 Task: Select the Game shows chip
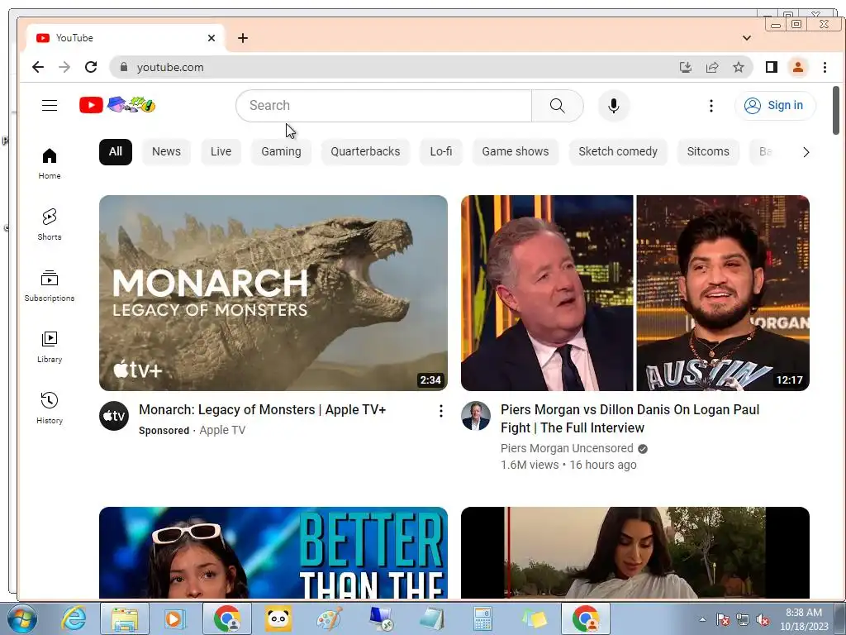pyautogui.click(x=516, y=152)
